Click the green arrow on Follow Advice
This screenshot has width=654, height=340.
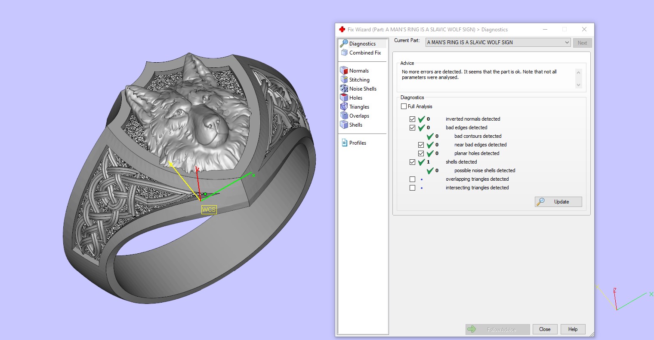[472, 329]
